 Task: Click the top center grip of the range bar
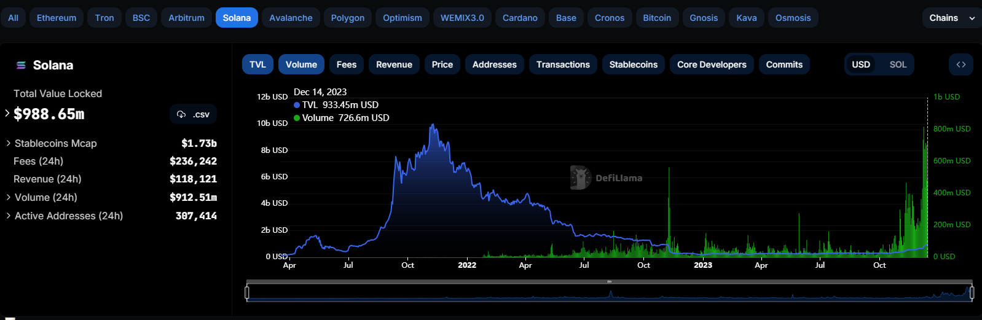609,282
